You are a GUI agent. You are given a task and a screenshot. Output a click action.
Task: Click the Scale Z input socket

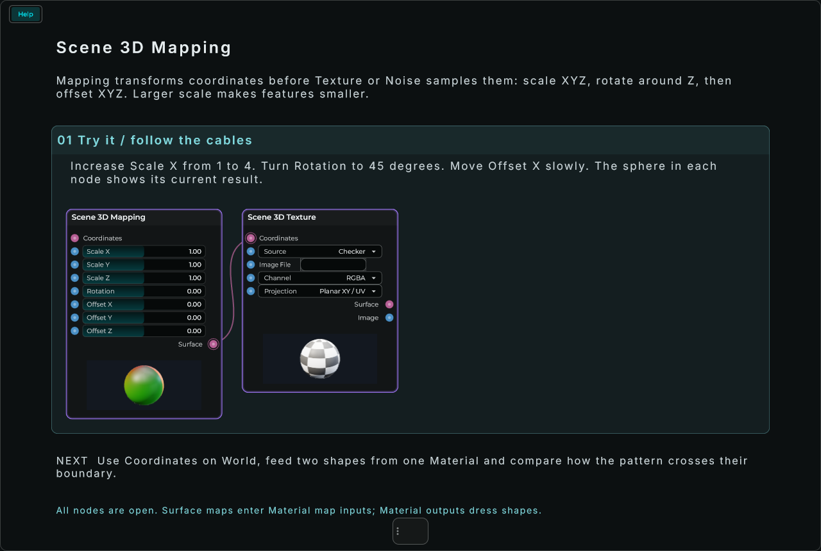click(x=75, y=278)
